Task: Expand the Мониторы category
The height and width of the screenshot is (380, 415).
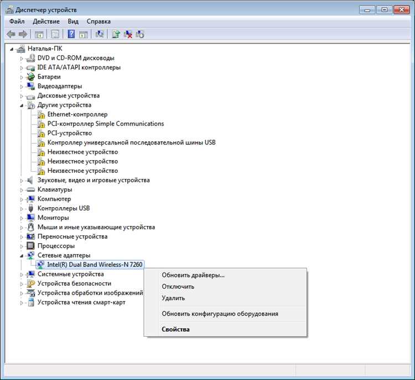Action: (22, 218)
